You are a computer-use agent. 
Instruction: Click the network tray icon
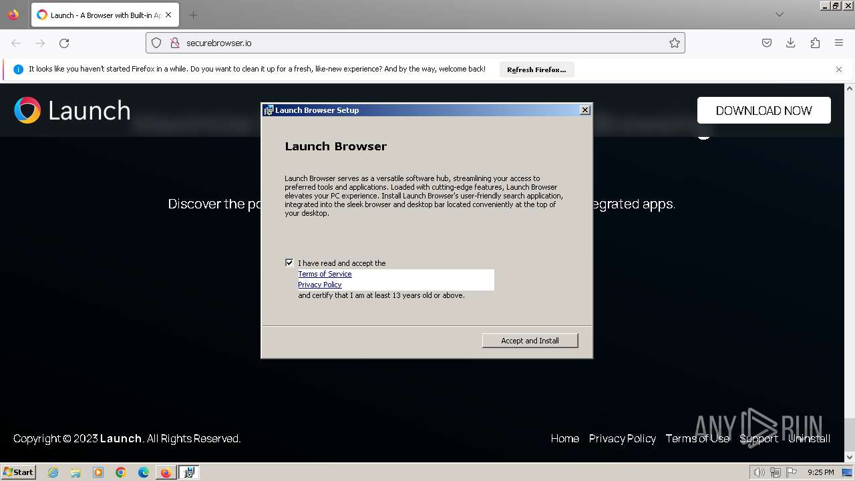776,472
